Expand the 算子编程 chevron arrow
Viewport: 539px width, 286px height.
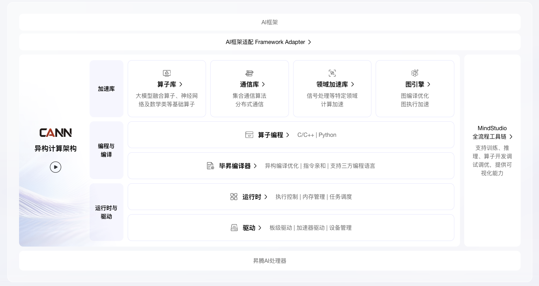point(288,135)
